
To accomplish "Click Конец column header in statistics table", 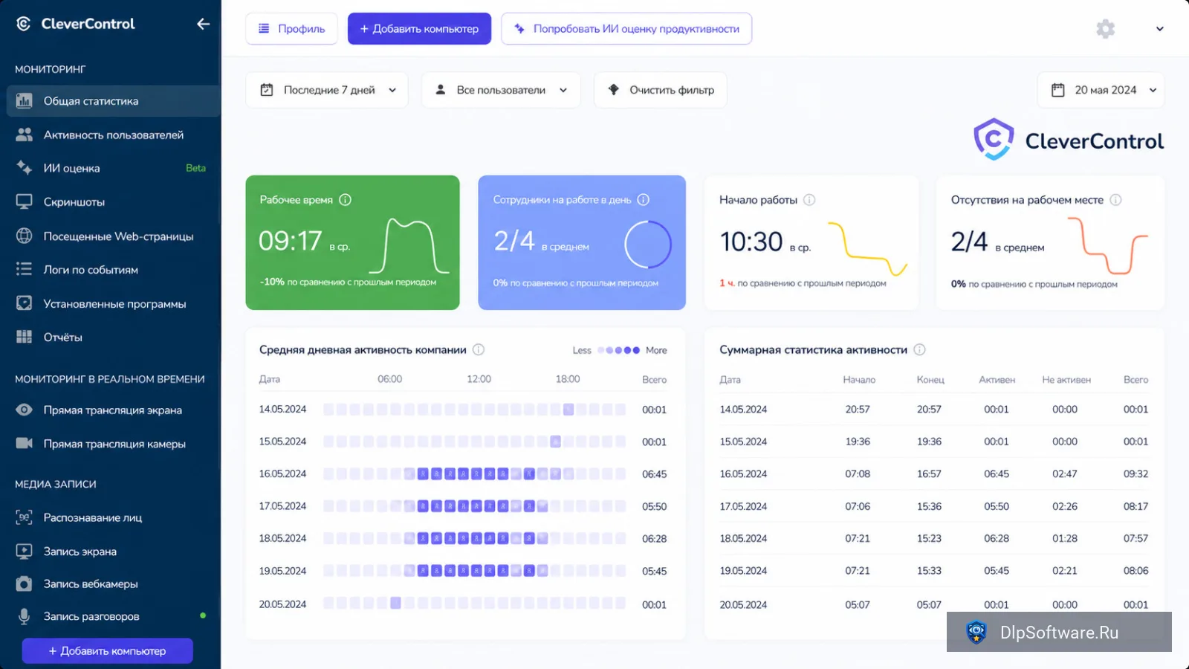I will [930, 379].
